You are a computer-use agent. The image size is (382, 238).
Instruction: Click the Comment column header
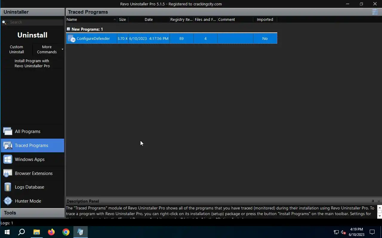(x=235, y=19)
